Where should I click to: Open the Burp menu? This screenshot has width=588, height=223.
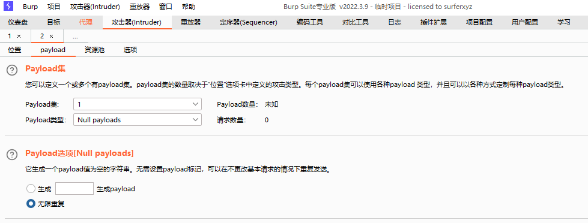coord(30,7)
